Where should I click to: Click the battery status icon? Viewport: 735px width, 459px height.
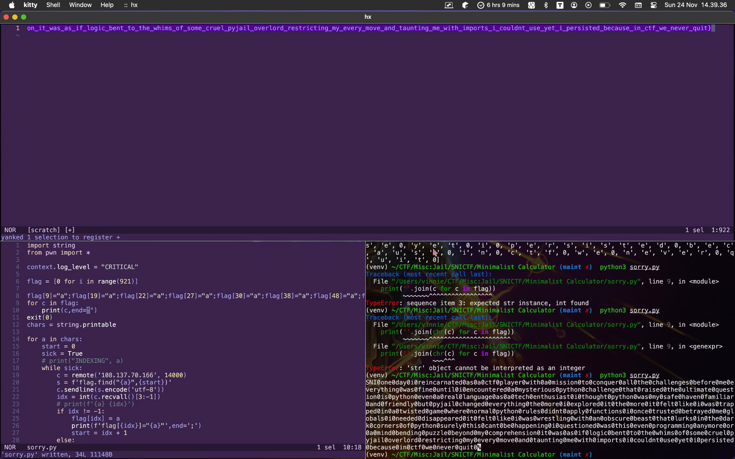pyautogui.click(x=604, y=5)
